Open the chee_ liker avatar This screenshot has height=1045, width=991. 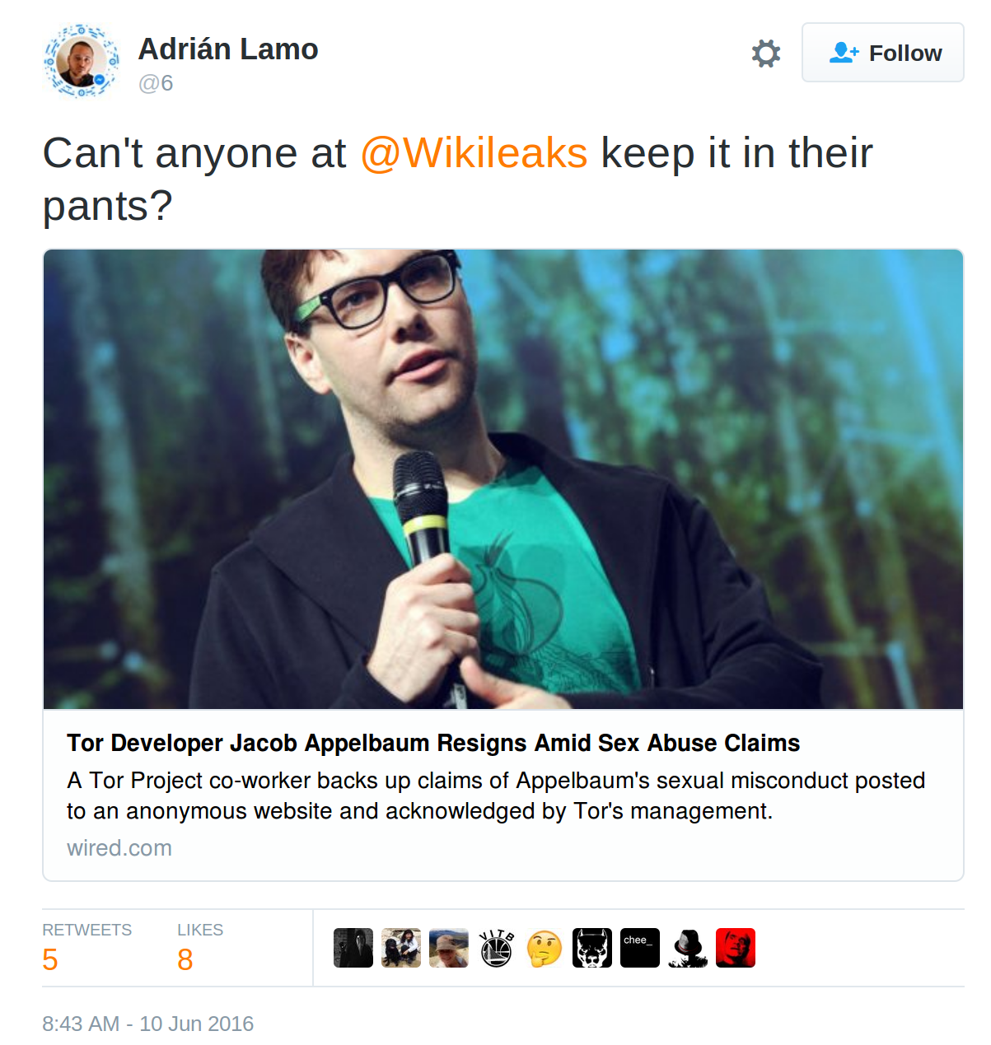pyautogui.click(x=640, y=948)
